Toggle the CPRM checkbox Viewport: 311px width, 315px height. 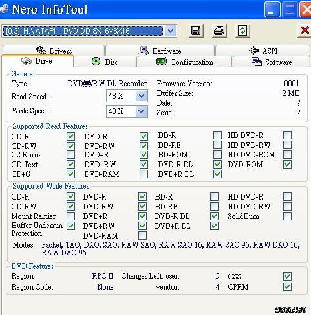point(287,286)
